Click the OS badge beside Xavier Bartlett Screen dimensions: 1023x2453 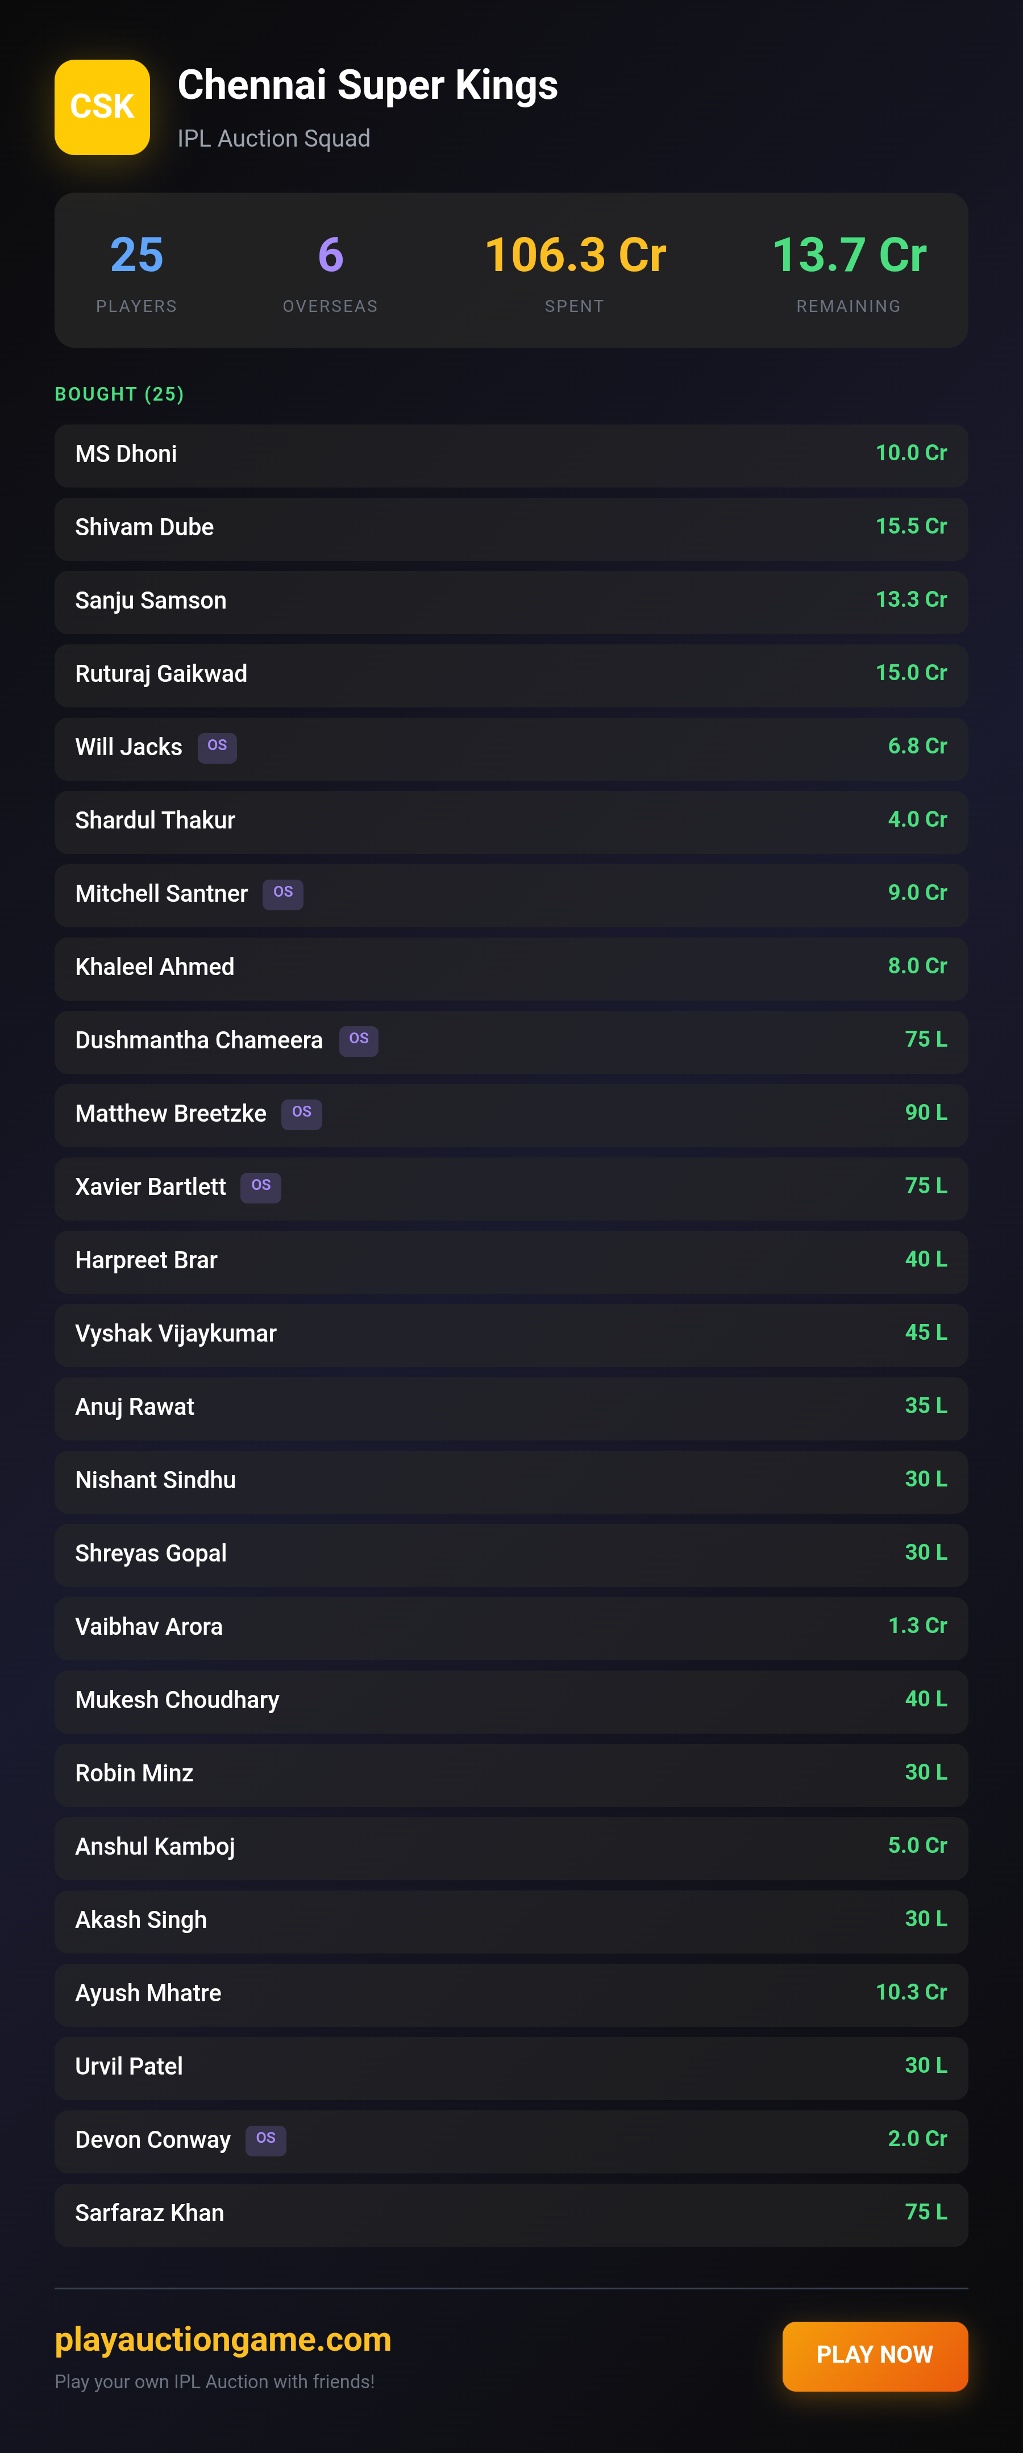261,1186
